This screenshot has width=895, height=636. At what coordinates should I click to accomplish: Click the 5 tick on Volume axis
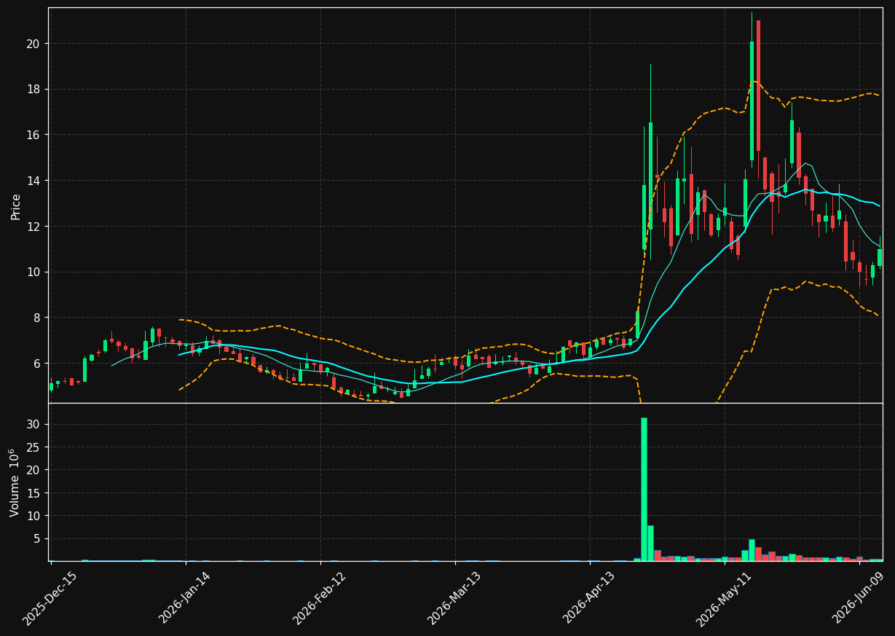tap(36, 538)
